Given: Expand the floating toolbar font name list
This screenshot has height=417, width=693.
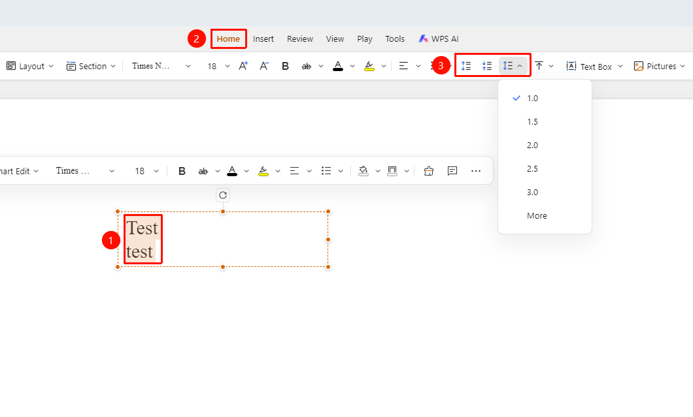Looking at the screenshot, I should coord(112,171).
